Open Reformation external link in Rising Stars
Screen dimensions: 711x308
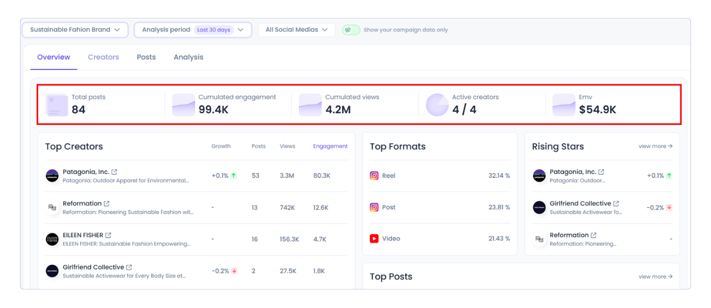pyautogui.click(x=594, y=235)
